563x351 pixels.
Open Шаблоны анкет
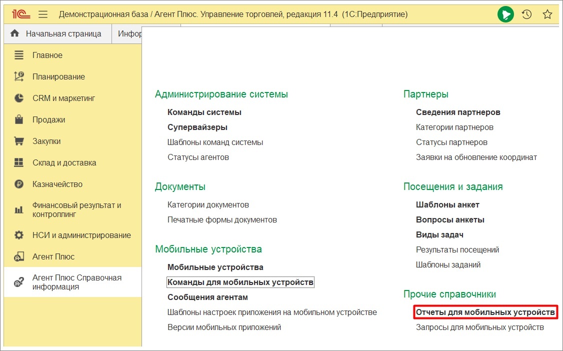pyautogui.click(x=447, y=205)
